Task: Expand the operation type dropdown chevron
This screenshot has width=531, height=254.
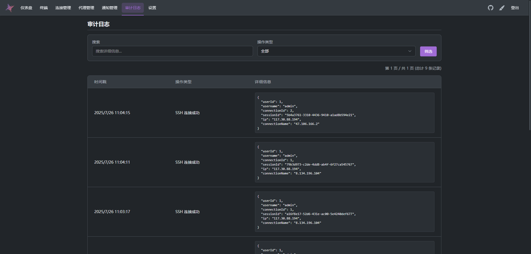Action: pyautogui.click(x=410, y=51)
